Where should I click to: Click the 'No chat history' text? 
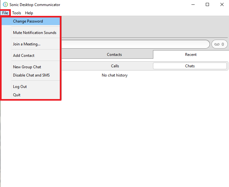pos(114,75)
